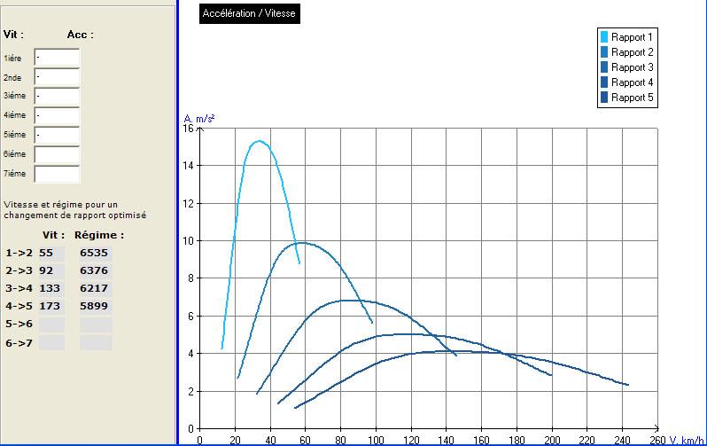Click the 6ième acceleration input field
The image size is (707, 446).
(57, 154)
